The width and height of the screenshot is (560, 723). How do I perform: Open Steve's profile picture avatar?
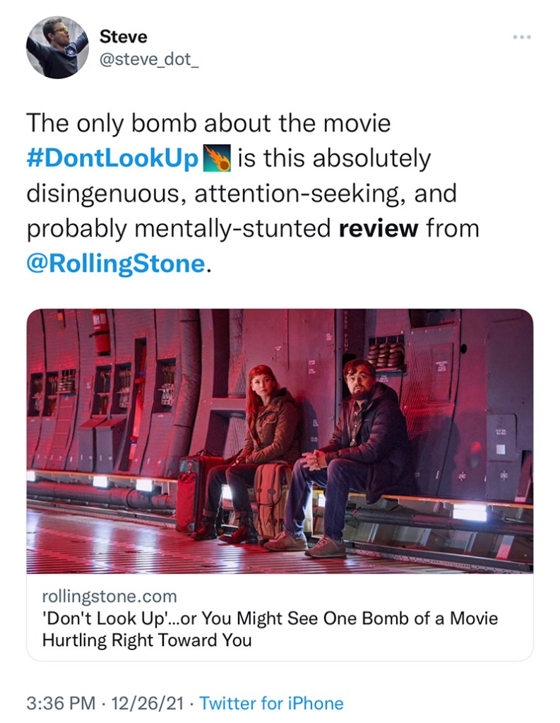57,47
